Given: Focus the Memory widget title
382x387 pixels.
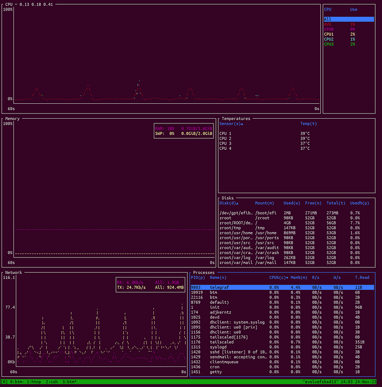Looking at the screenshot, I should 12,119.
